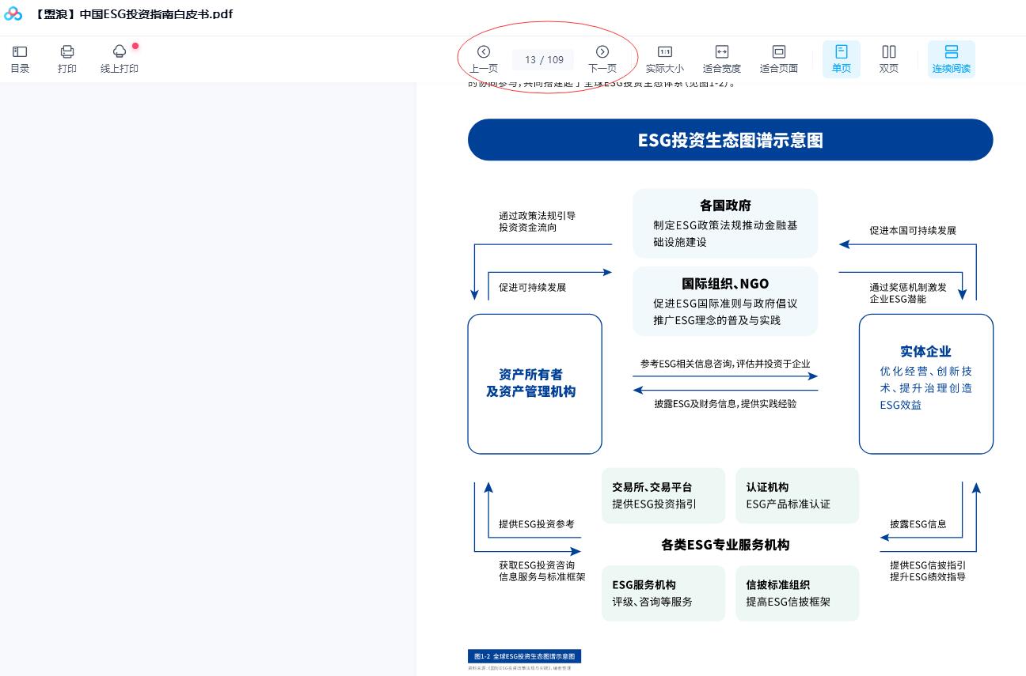
Task: Set zoom to 实际大小 actual size
Action: 664,59
